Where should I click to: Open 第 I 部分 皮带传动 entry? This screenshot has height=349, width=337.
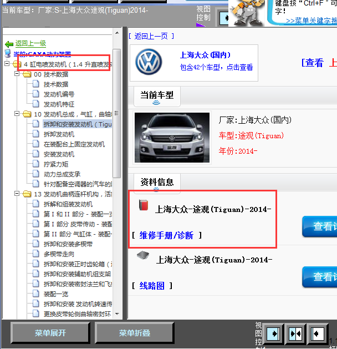78,224
